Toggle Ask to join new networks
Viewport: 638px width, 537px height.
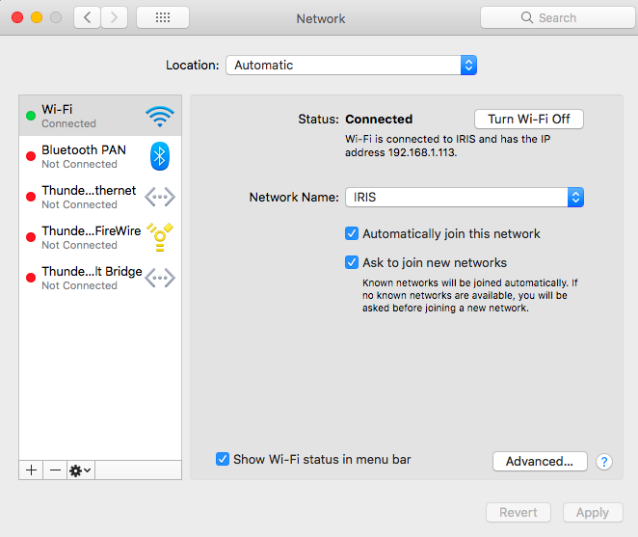352,262
